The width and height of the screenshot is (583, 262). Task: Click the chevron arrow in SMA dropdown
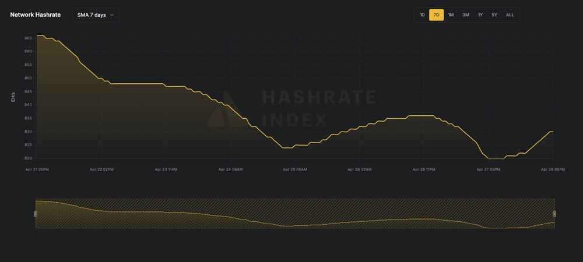[112, 15]
